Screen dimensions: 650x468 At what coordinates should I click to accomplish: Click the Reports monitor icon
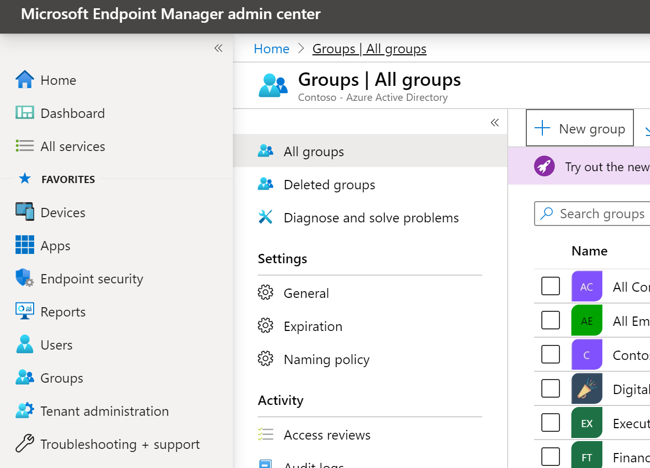(x=25, y=311)
